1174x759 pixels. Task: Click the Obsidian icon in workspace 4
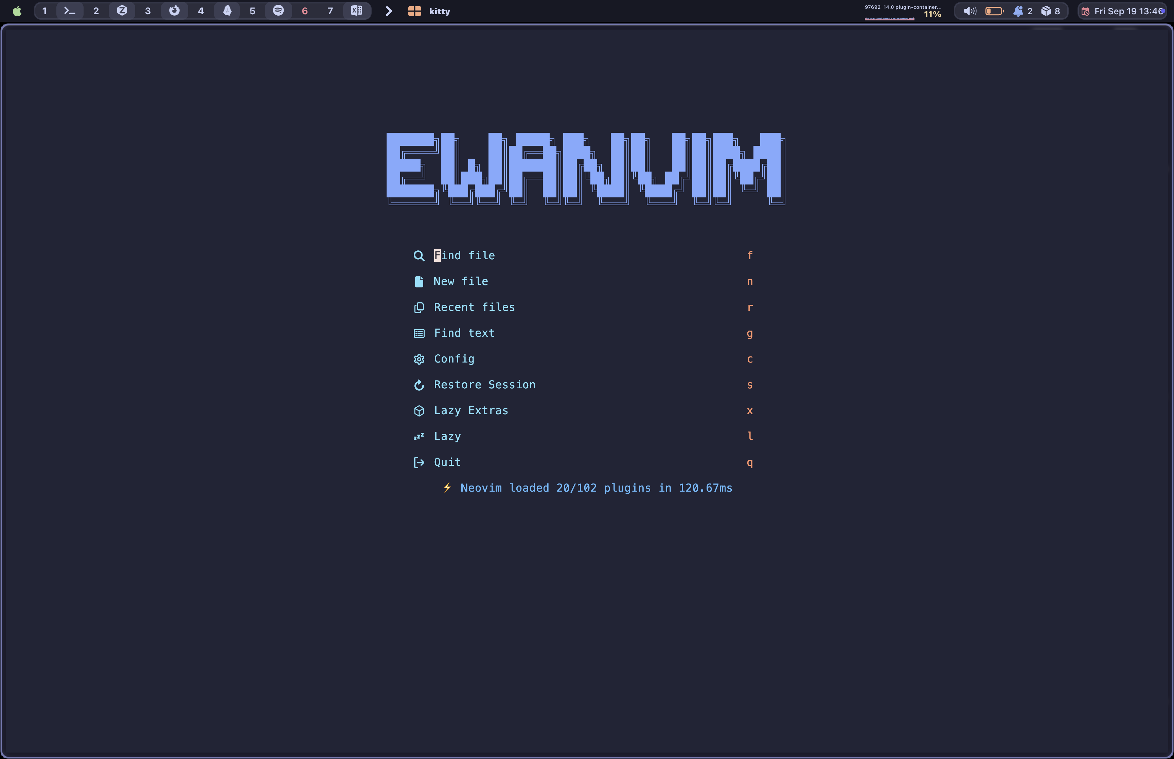[227, 11]
